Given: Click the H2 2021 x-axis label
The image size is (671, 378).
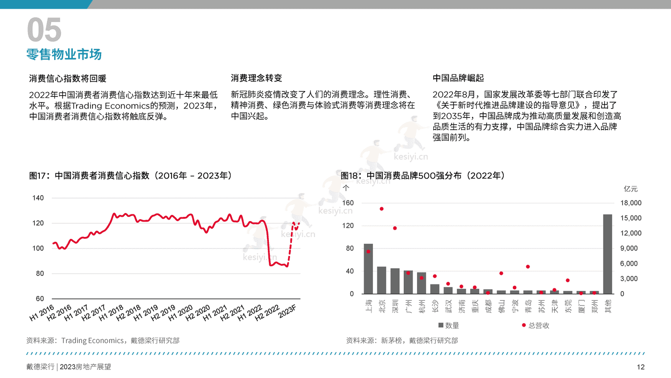Looking at the screenshot, I should click(232, 314).
